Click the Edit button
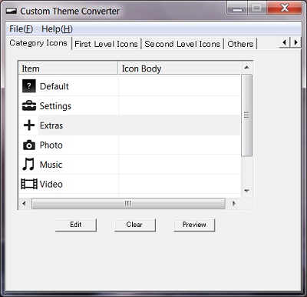 (x=76, y=225)
